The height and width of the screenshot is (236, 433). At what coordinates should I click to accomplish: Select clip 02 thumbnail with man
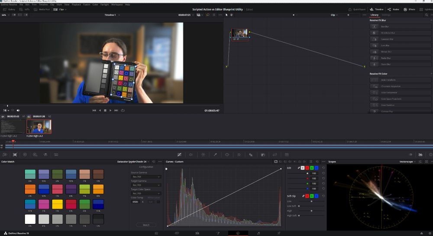tap(39, 127)
